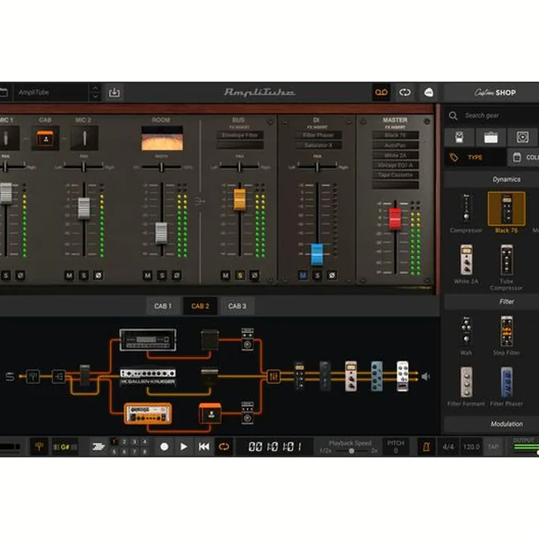Open the AutoPan insert slot
The width and height of the screenshot is (539, 539).
[x=395, y=145]
